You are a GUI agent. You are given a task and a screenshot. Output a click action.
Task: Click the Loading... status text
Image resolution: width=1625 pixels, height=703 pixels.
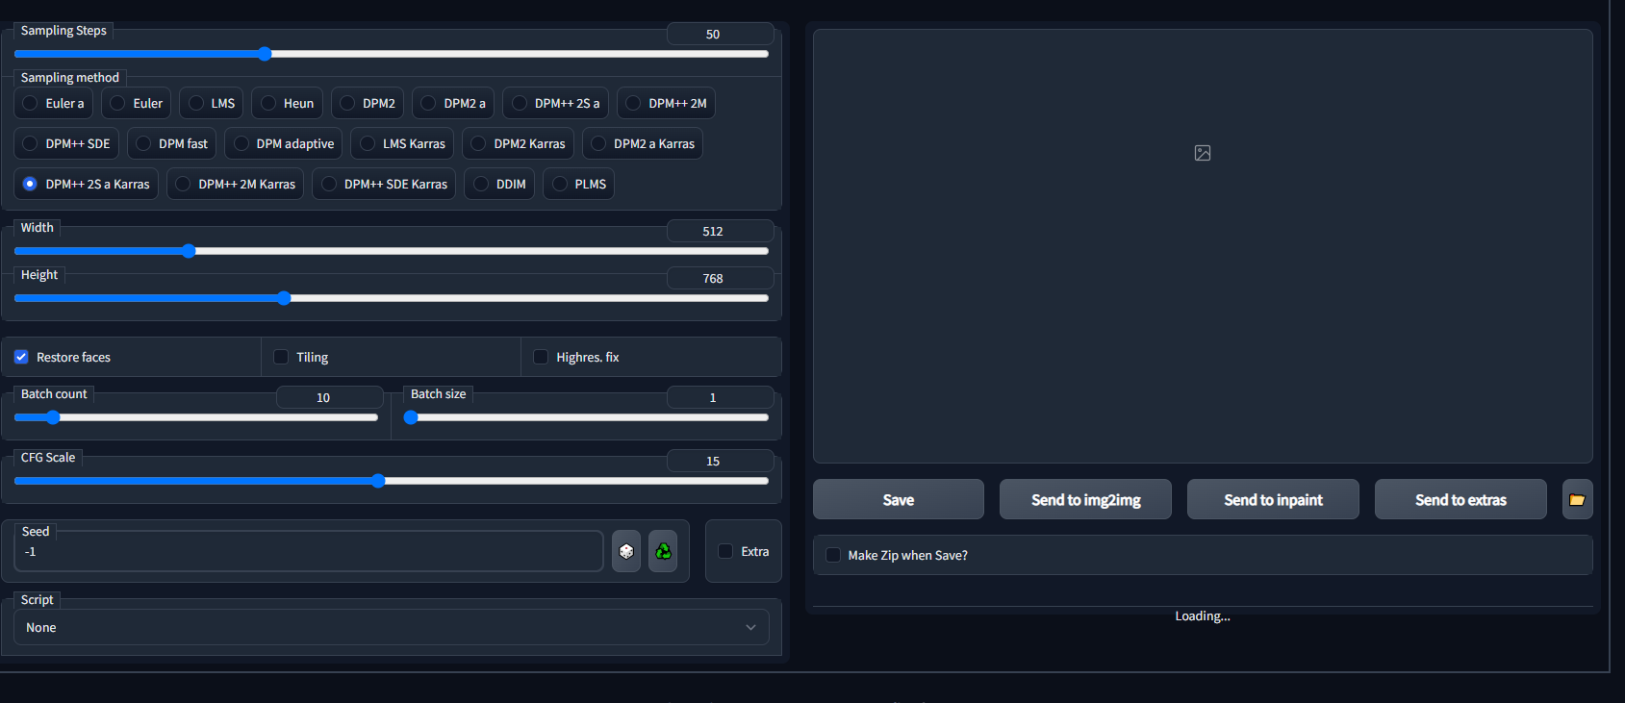(1203, 616)
